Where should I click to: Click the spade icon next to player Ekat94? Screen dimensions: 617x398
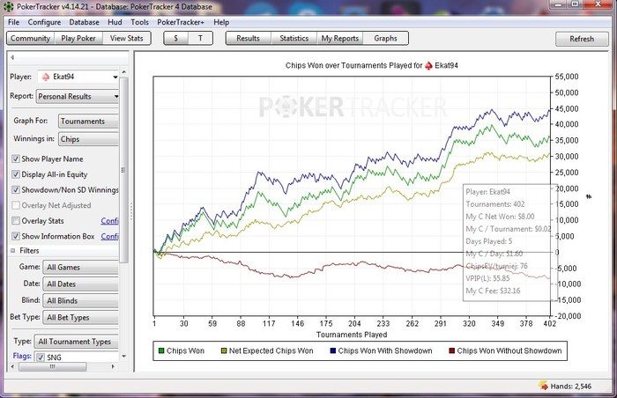pyautogui.click(x=46, y=77)
